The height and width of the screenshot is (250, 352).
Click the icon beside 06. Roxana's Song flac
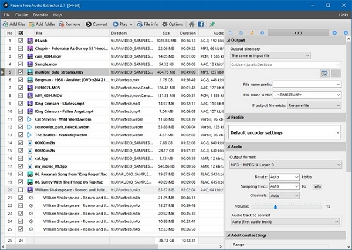click(30, 174)
